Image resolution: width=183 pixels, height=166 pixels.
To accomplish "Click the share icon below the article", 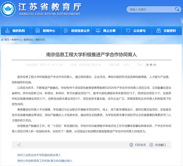I will [19, 145].
